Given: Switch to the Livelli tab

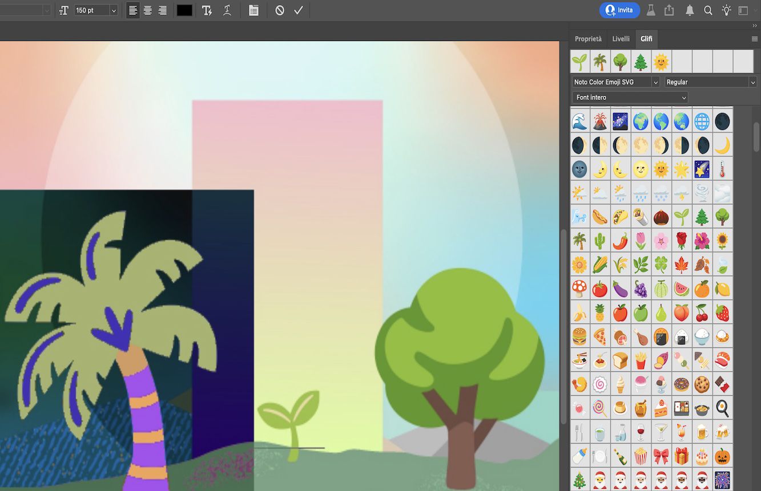Looking at the screenshot, I should [621, 39].
